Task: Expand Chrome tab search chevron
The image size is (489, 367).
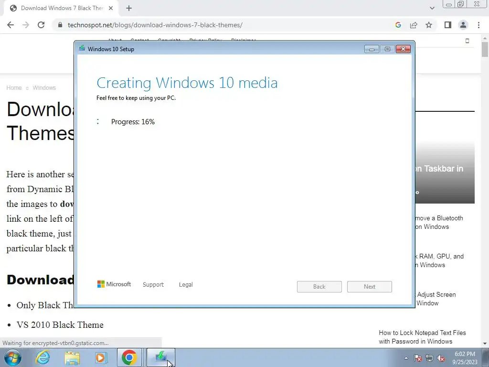Action: [x=432, y=9]
